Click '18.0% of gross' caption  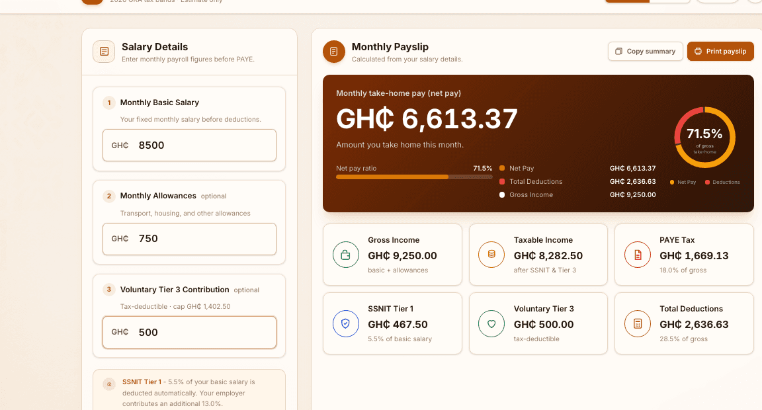tap(683, 270)
